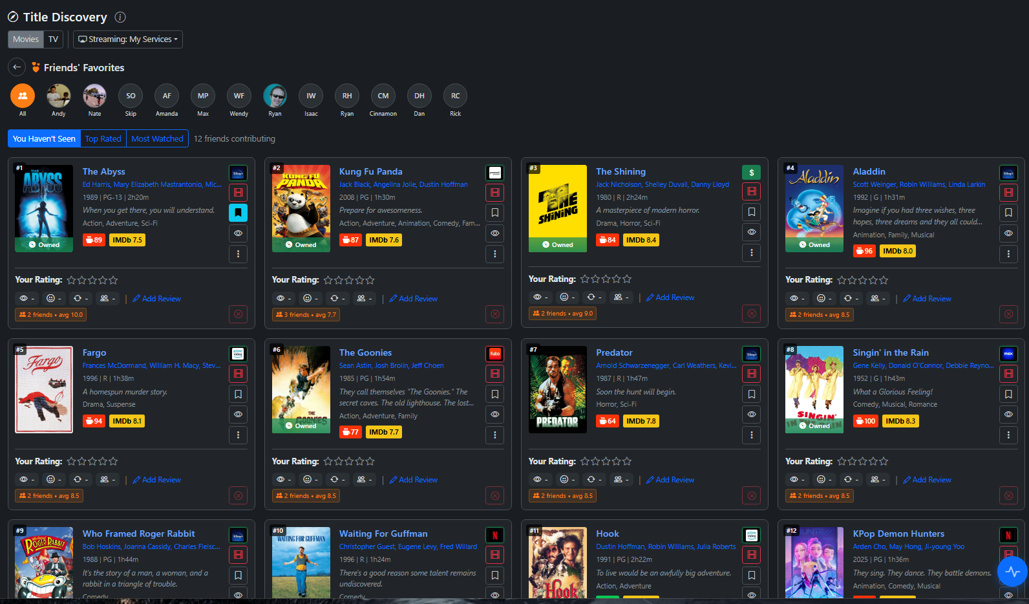This screenshot has height=604, width=1029.
Task: Rate The Shining five stars
Action: [x=627, y=279]
